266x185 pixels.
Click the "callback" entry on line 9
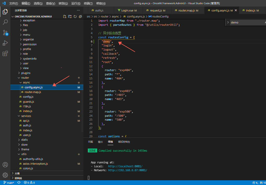pyautogui.click(x=110, y=54)
